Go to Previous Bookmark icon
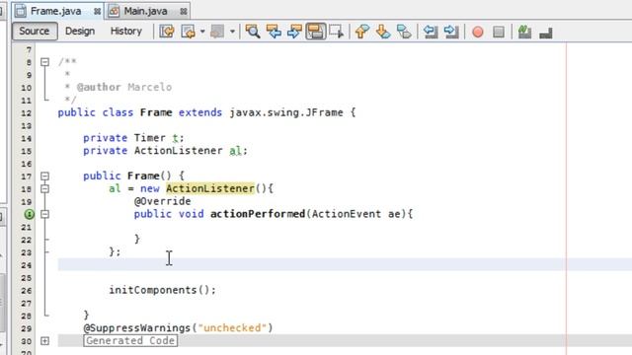The width and height of the screenshot is (632, 355). (362, 32)
